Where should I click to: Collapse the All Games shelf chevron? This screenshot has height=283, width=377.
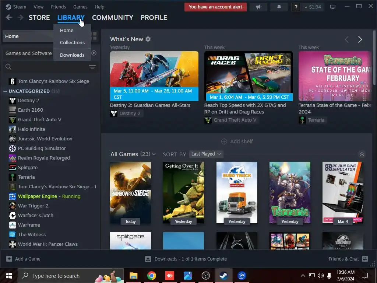(x=362, y=154)
